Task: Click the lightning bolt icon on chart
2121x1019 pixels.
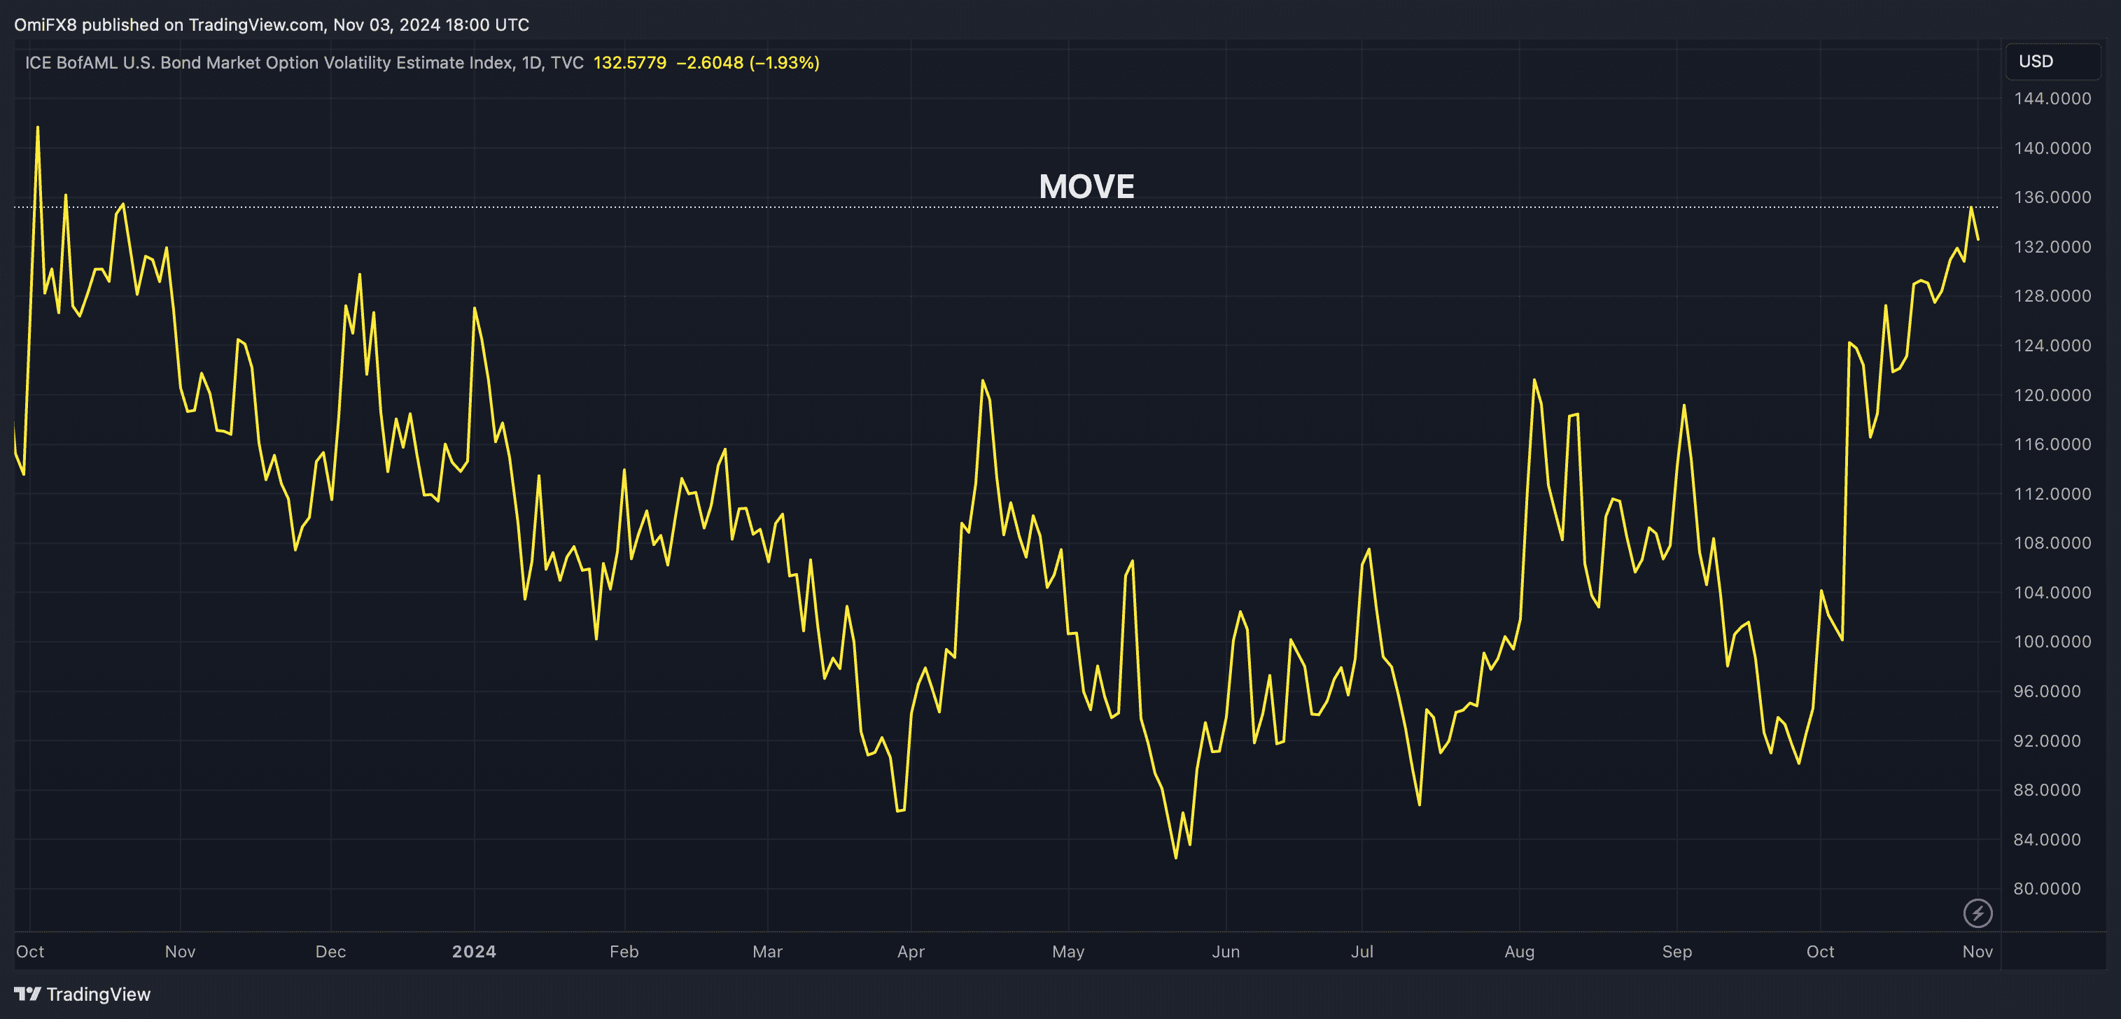Action: pos(1977,912)
